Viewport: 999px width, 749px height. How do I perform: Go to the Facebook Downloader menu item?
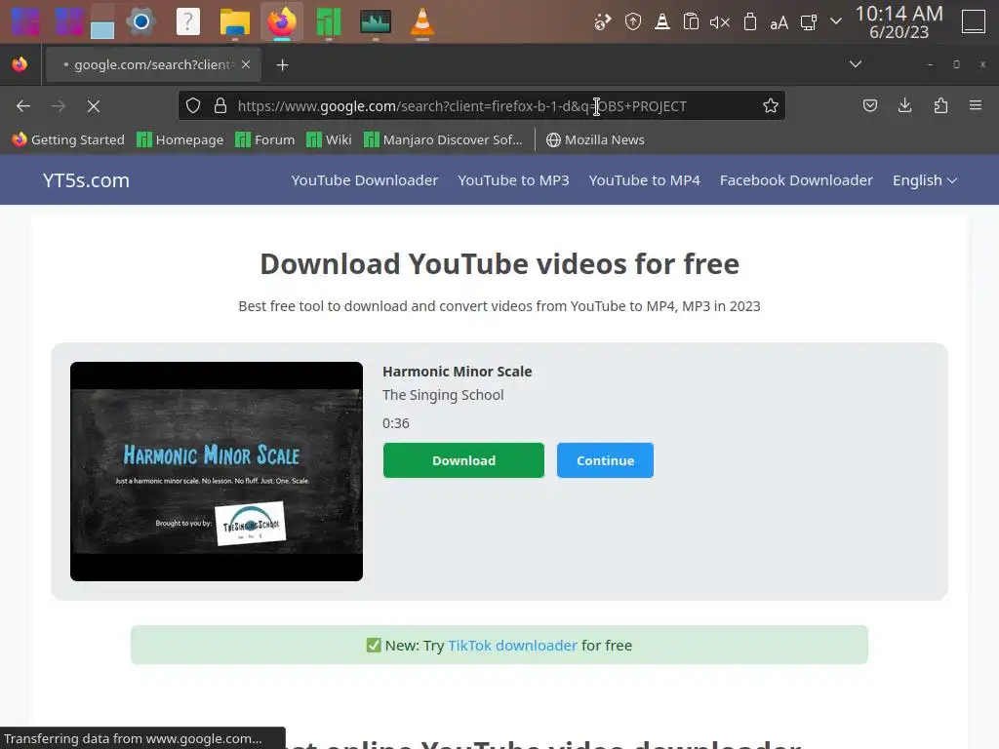[796, 180]
